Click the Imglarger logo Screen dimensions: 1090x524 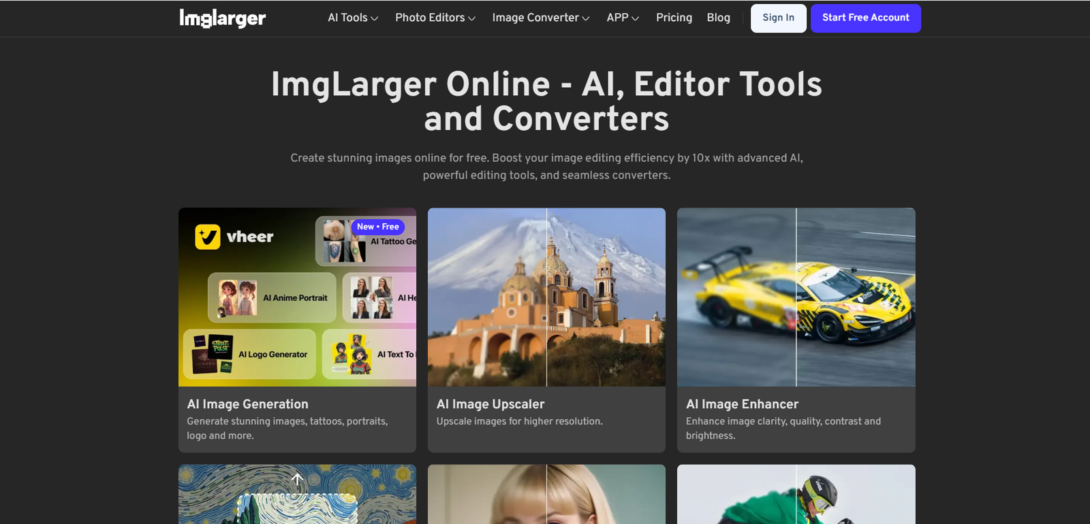coord(222,18)
